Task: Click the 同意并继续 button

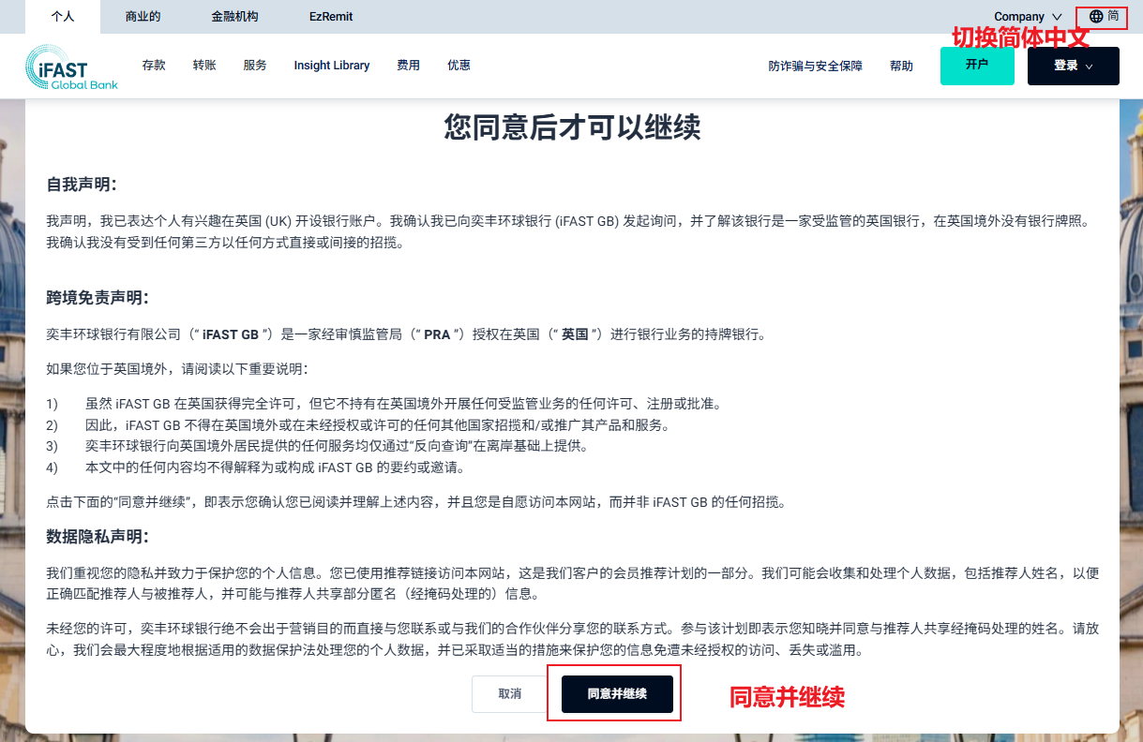Action: (617, 694)
